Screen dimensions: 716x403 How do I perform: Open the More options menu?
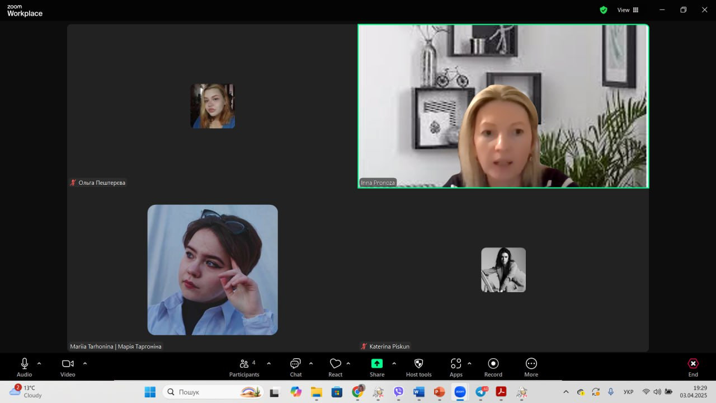[x=531, y=367]
